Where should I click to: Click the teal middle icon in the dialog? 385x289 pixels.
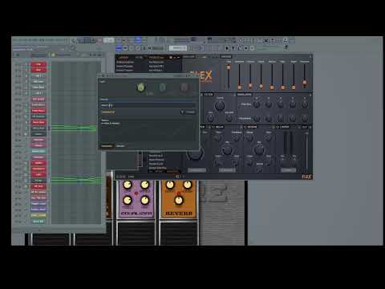click(163, 87)
